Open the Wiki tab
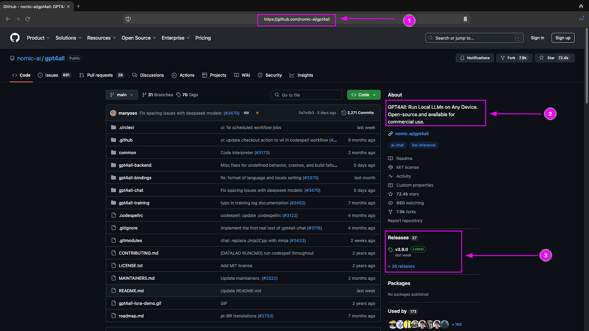Screen dimensions: 589x331 point(242,75)
